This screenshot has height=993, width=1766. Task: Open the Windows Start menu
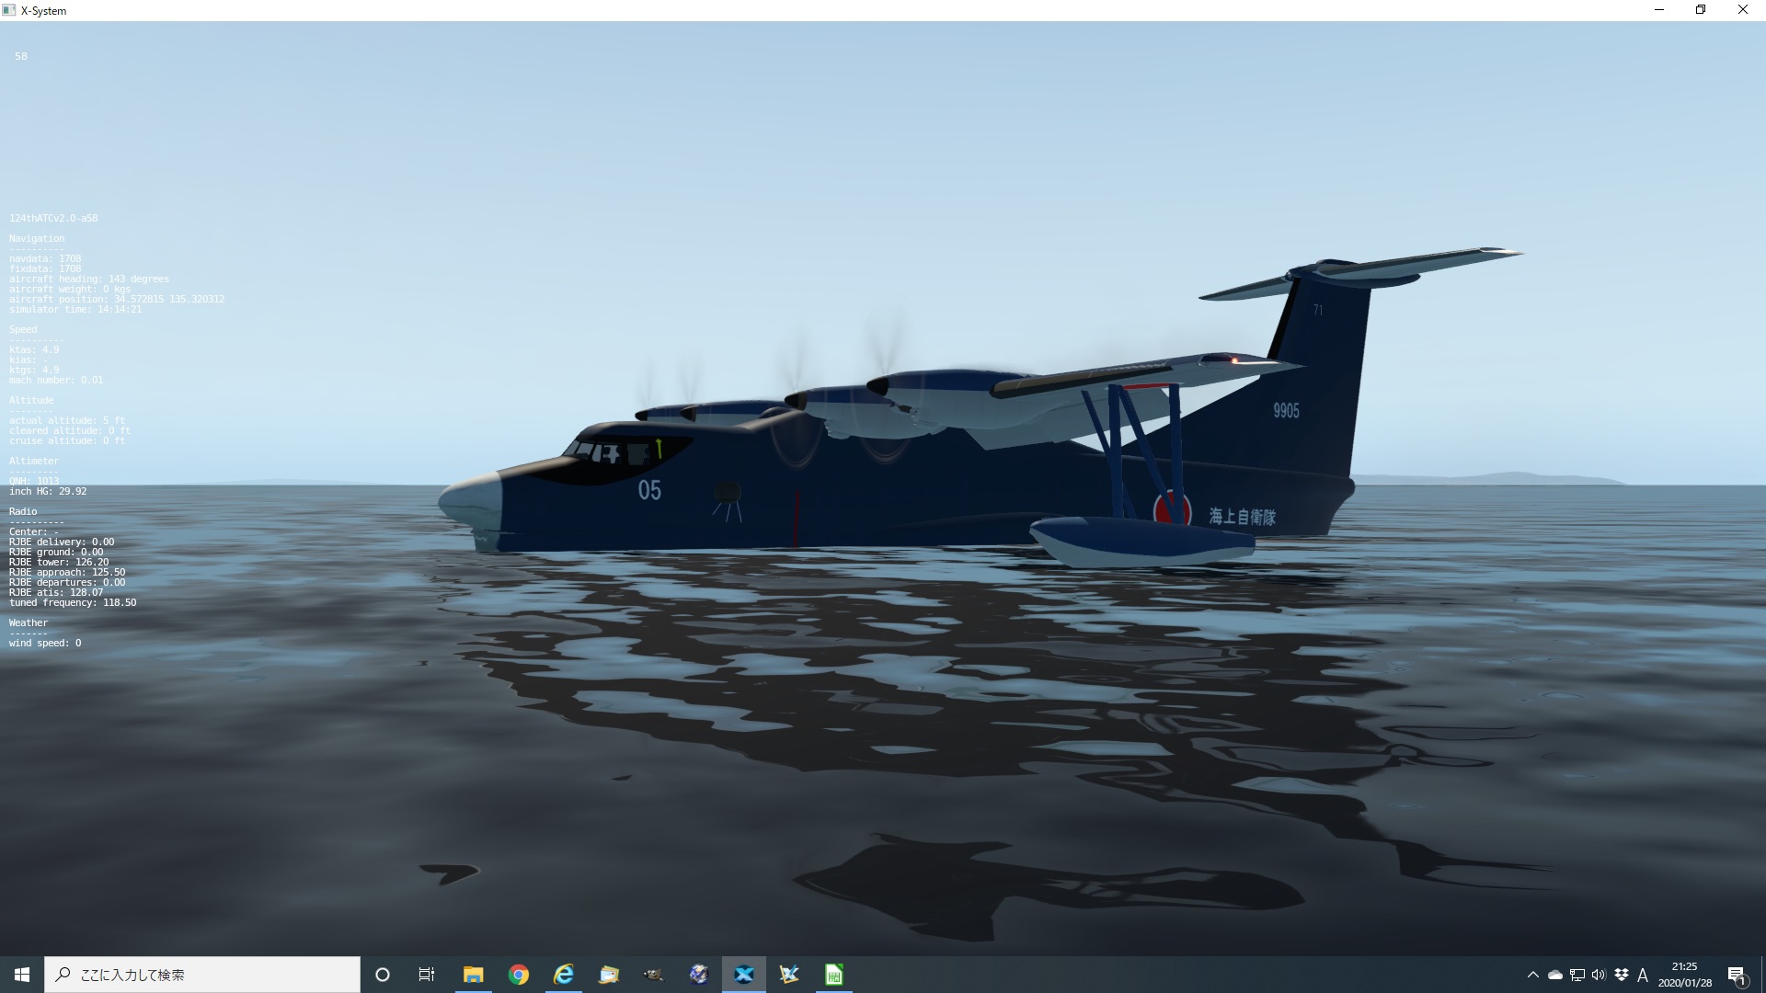(22, 975)
